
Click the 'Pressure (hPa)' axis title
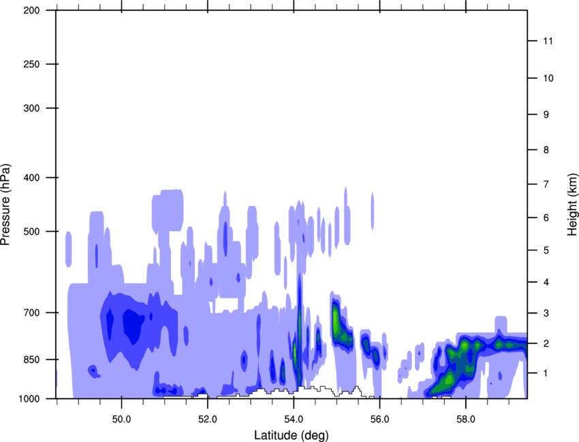coord(5,204)
